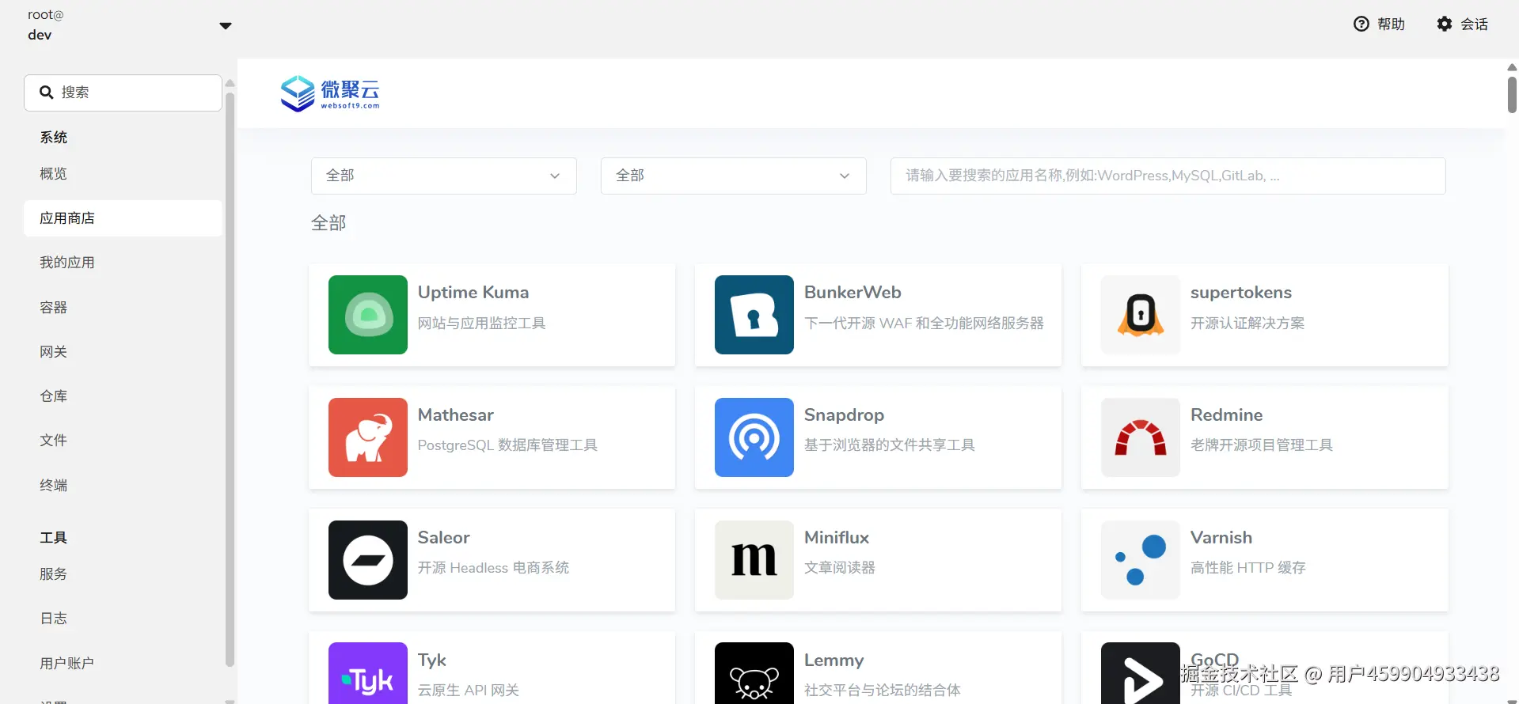
Task: Click the Tyk title
Action: [x=432, y=660]
